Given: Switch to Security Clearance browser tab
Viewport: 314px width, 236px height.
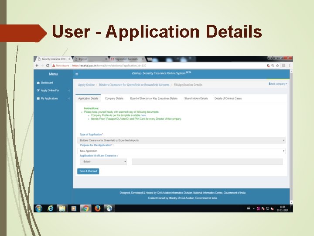Looking at the screenshot, I should tap(53, 59).
